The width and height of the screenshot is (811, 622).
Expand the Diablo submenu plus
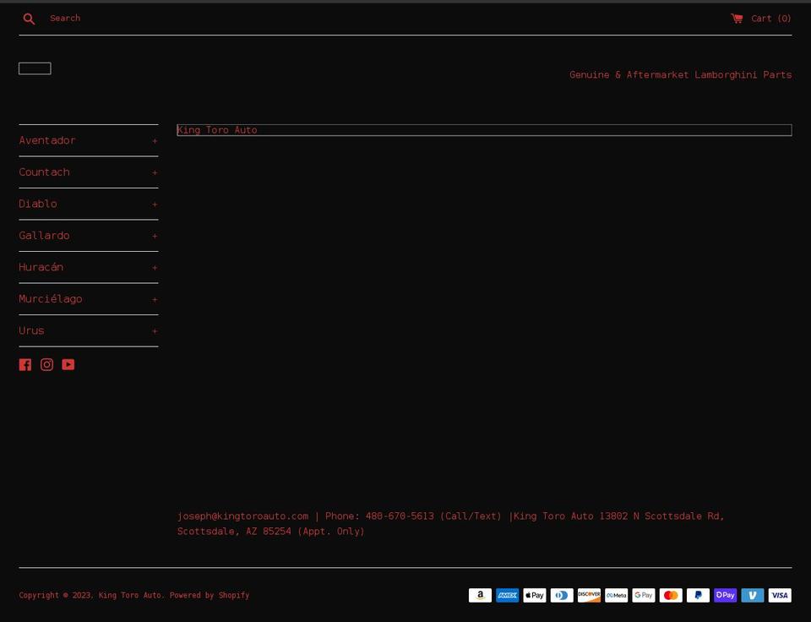click(x=155, y=205)
